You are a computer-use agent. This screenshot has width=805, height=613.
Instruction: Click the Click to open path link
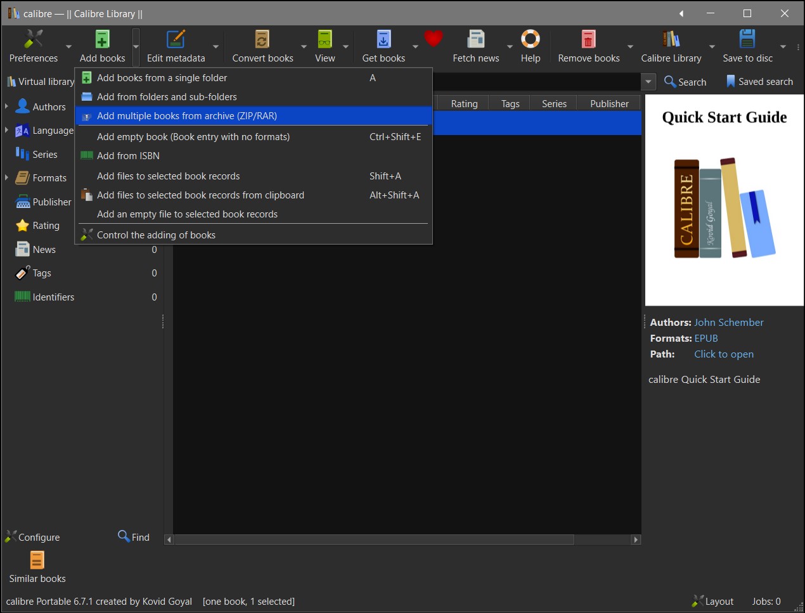pos(724,354)
